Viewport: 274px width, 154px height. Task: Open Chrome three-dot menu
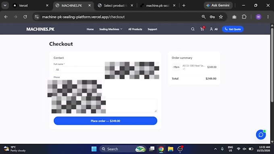point(268,17)
